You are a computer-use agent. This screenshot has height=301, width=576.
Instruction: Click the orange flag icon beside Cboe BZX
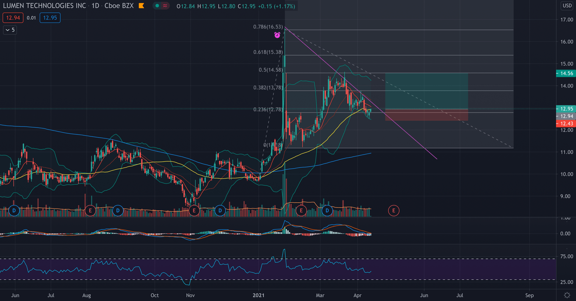coord(141,6)
